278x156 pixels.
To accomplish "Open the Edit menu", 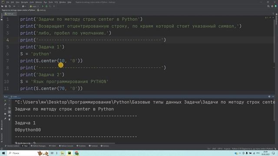I will 12,2.
